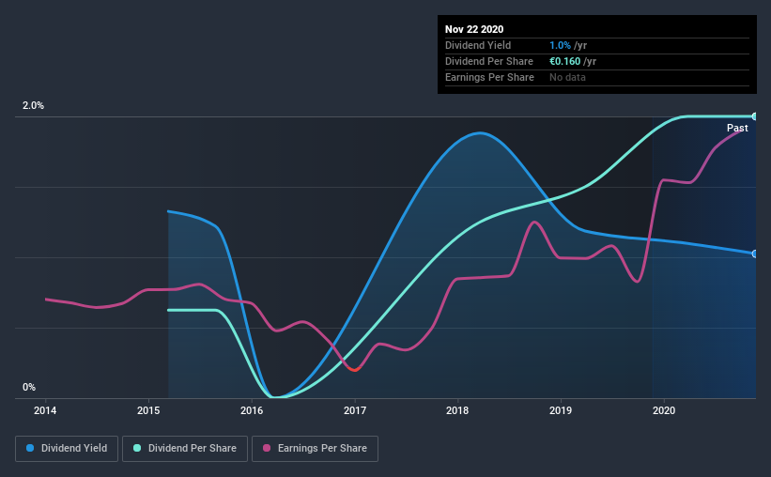Click the 2.0% y-axis label

(33, 105)
